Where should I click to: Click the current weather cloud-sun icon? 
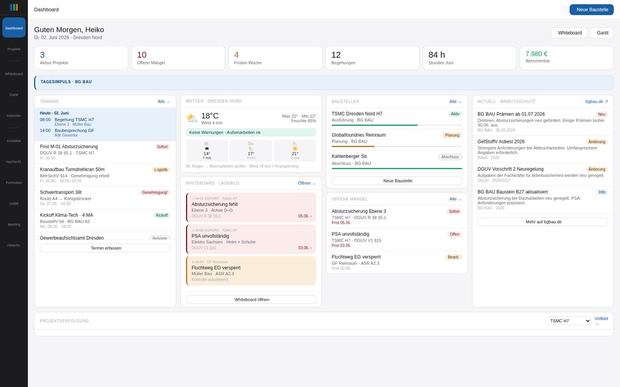pyautogui.click(x=192, y=118)
